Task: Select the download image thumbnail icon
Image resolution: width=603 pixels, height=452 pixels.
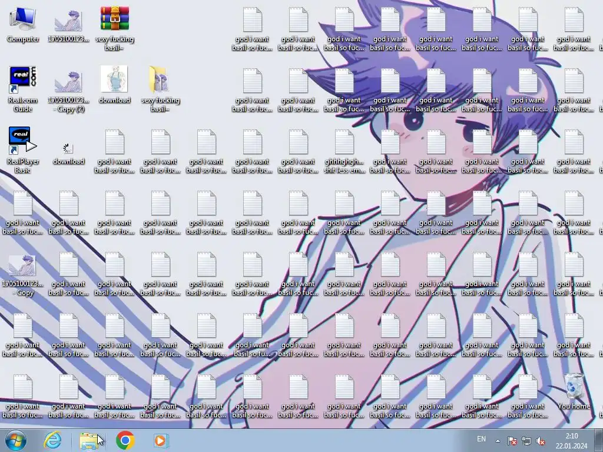Action: (115, 85)
